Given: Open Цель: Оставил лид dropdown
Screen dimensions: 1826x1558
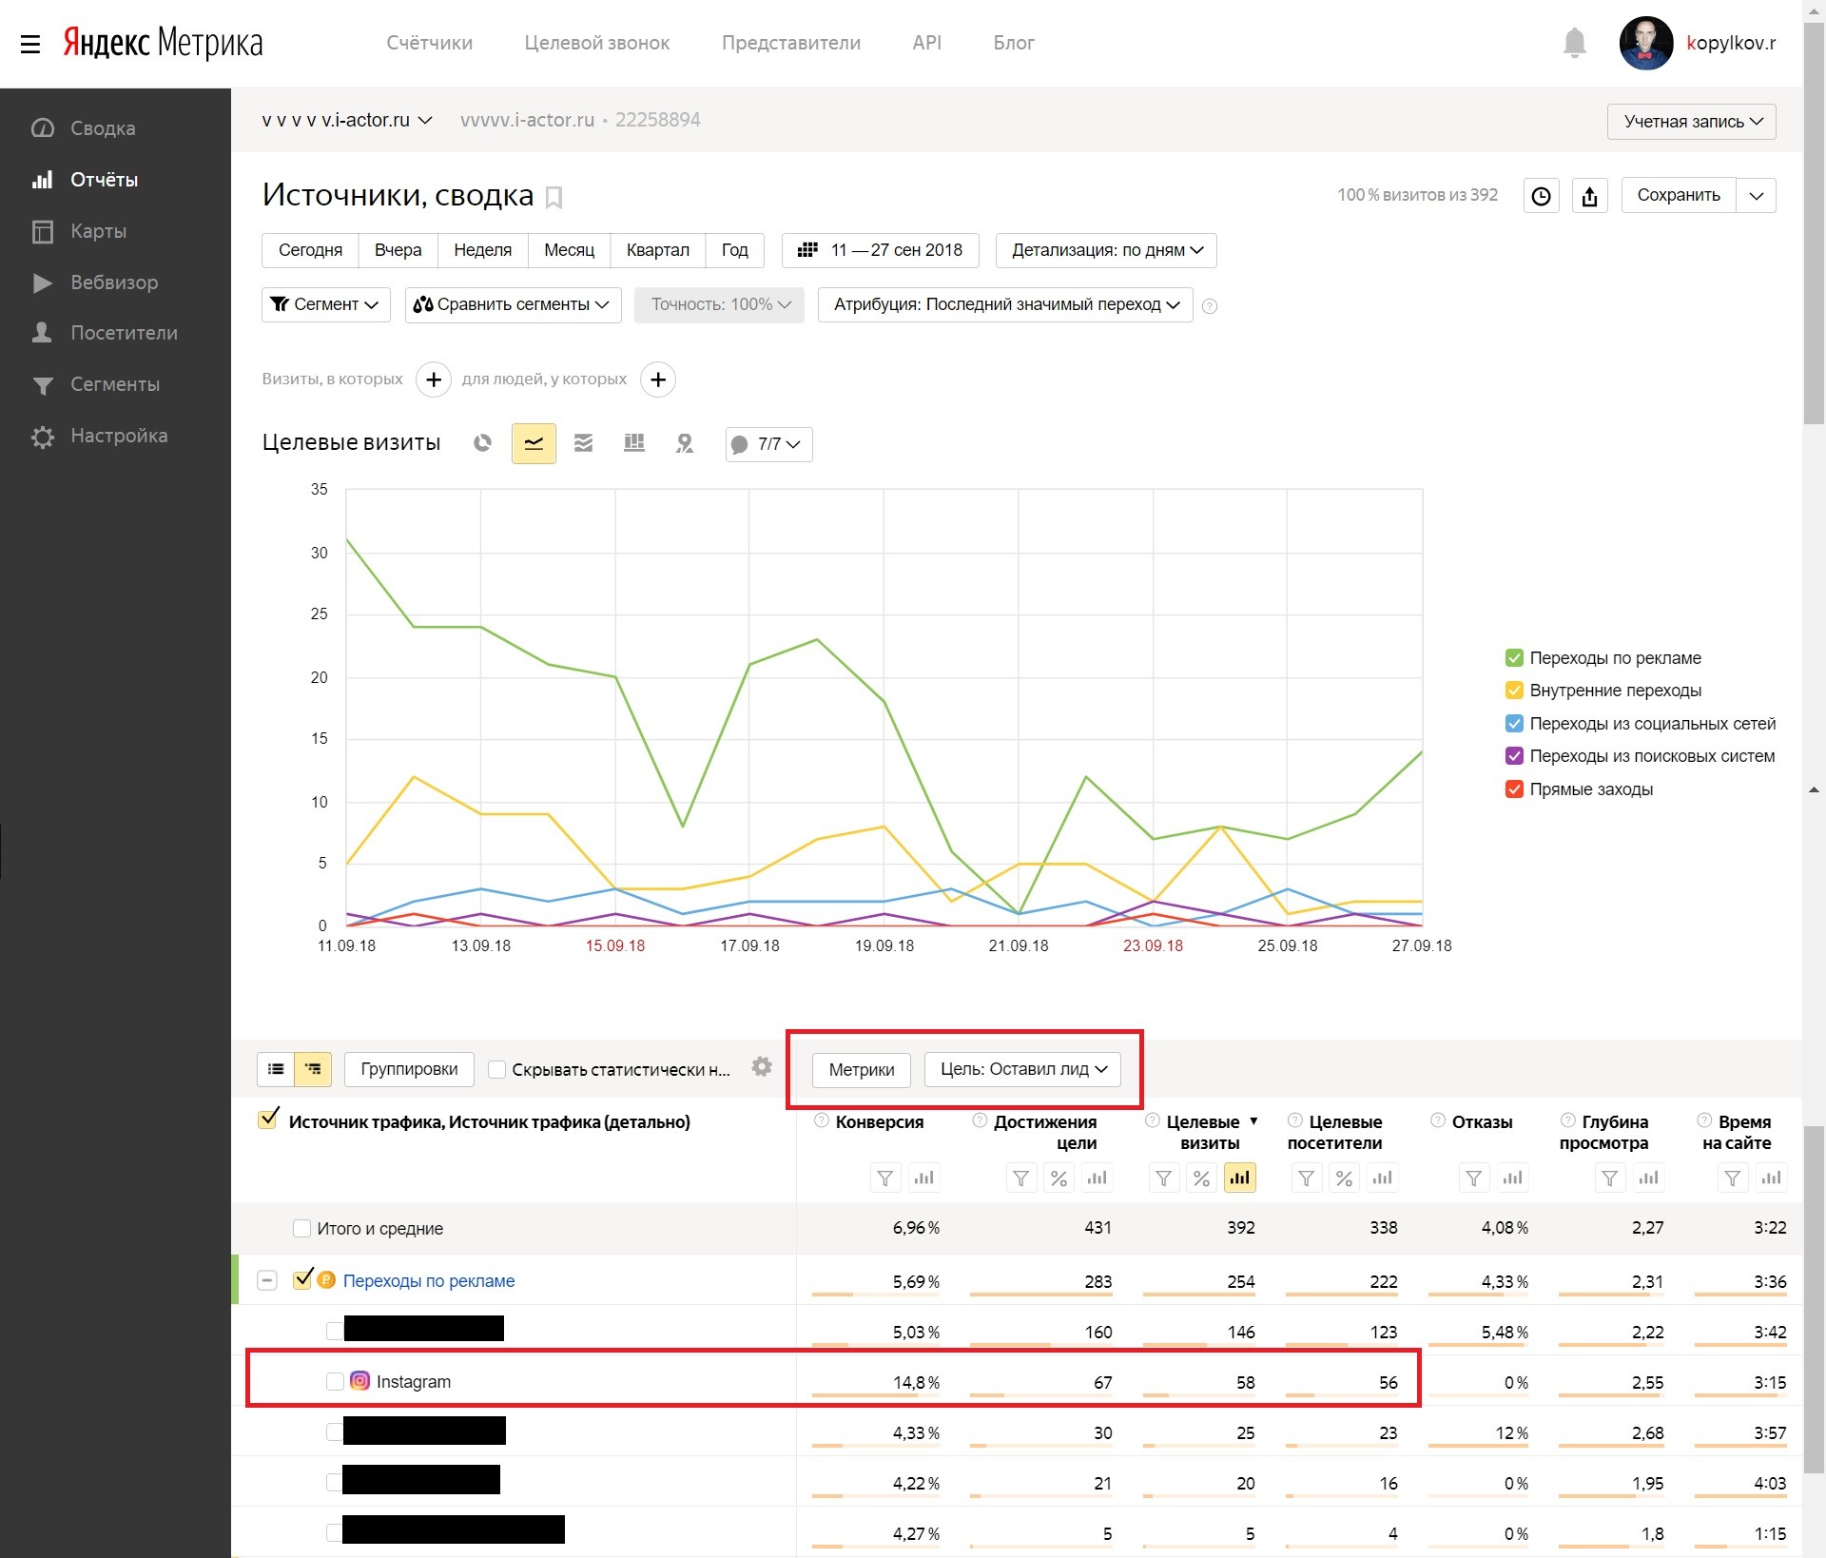Looking at the screenshot, I should point(1022,1069).
